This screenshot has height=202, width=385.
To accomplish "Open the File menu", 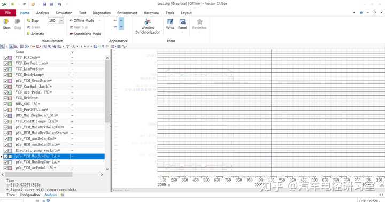I will click(x=8, y=13).
